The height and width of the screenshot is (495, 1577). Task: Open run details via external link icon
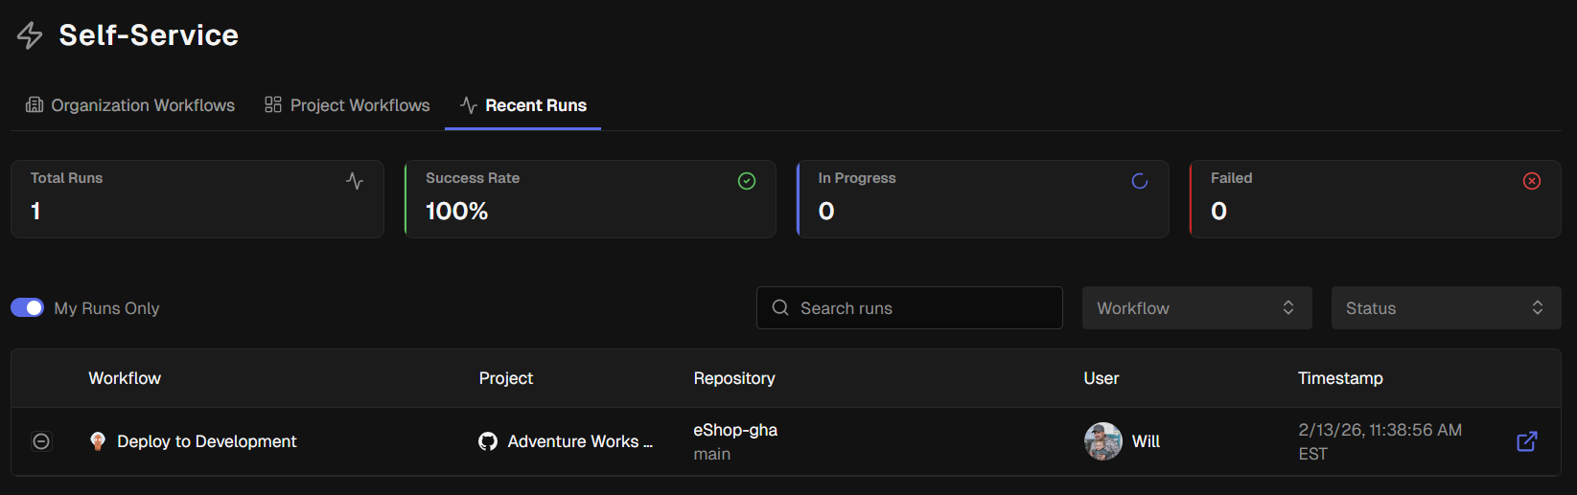(x=1527, y=441)
